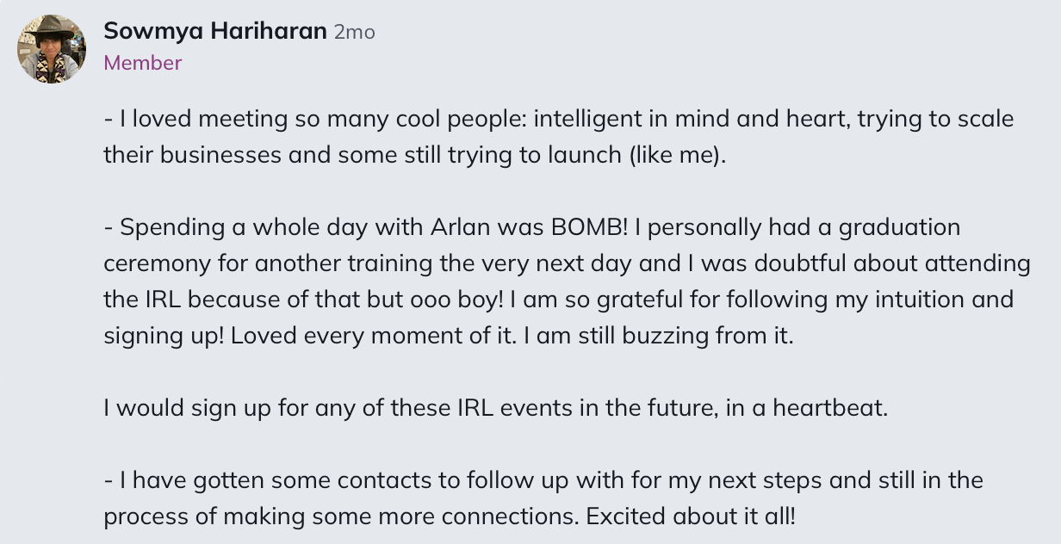The width and height of the screenshot is (1061, 544).
Task: Click the paragraph about meeting cool people
Action: (x=559, y=137)
